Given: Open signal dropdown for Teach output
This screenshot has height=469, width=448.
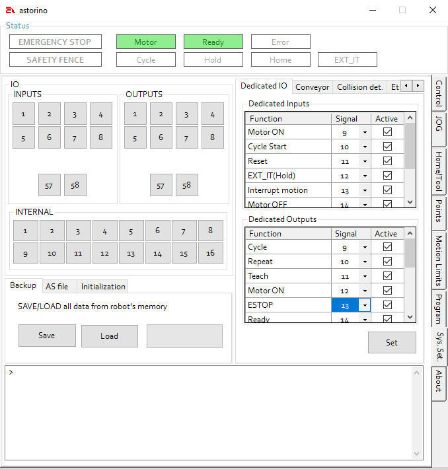Looking at the screenshot, I should tap(365, 276).
